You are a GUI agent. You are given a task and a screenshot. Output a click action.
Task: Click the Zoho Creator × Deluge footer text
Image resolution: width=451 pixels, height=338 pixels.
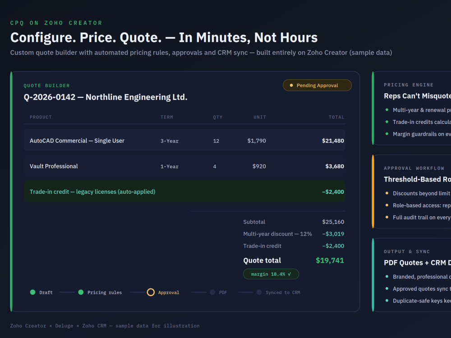point(105,326)
